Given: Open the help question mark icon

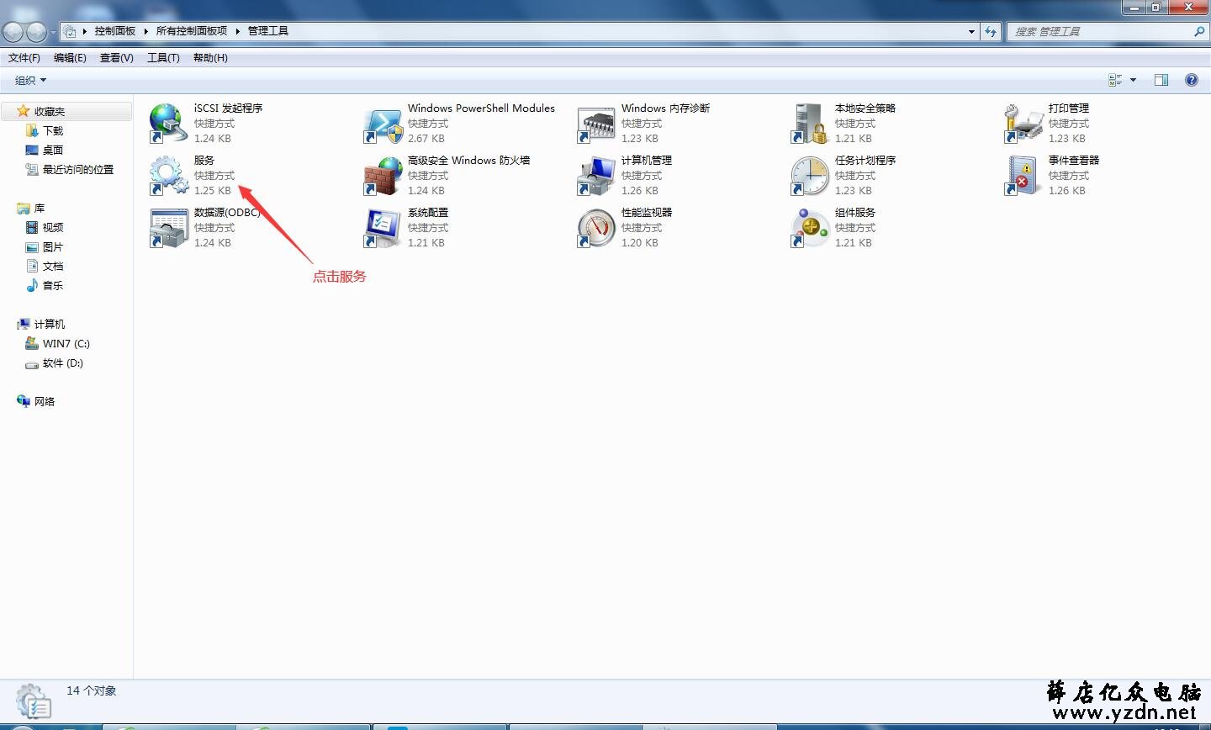Looking at the screenshot, I should tap(1191, 80).
